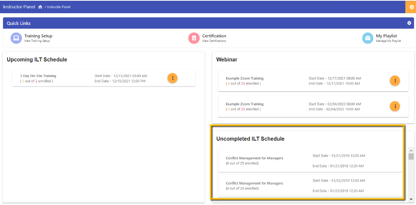Viewport: 416px width, 205px height.
Task: Click Conflict Management for Managers dated 01/23/2019
Action: tap(255, 183)
